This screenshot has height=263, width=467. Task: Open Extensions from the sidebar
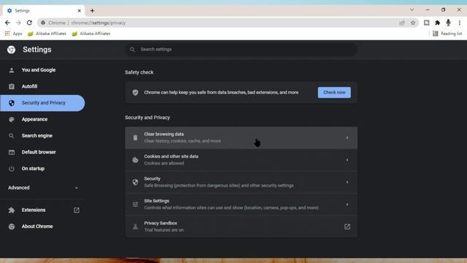(x=34, y=210)
